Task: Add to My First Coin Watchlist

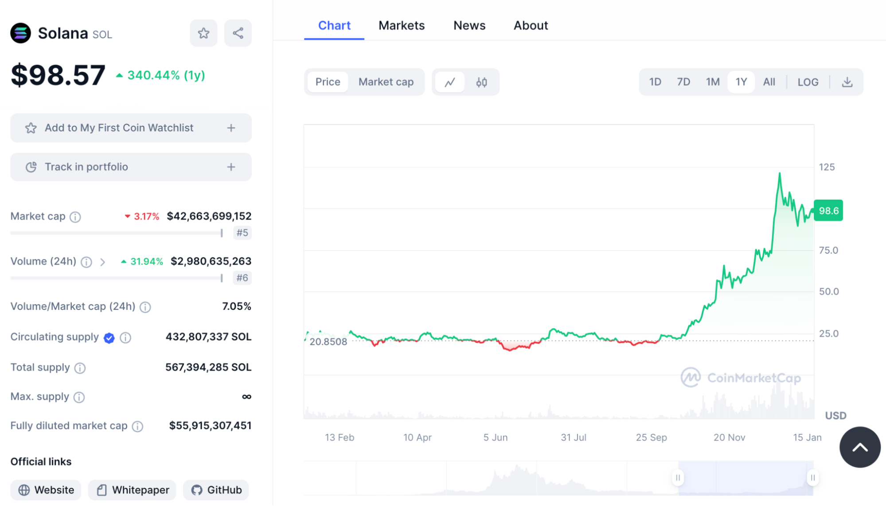Action: pos(131,128)
